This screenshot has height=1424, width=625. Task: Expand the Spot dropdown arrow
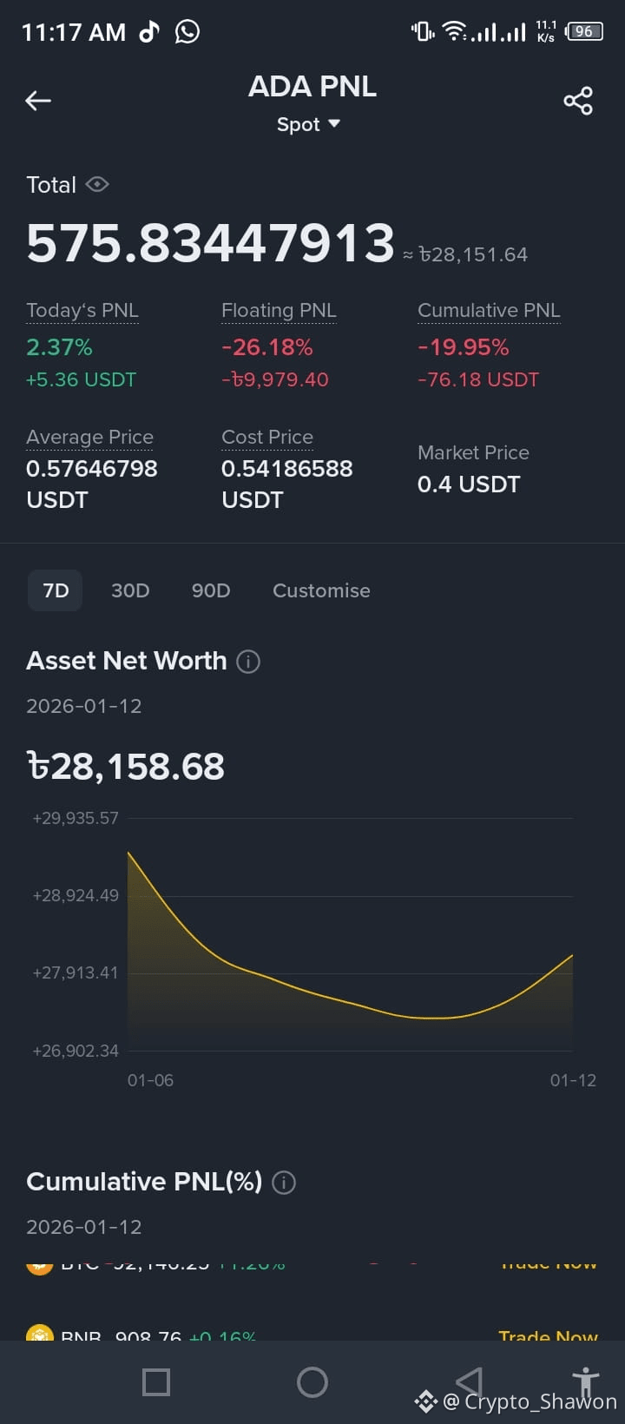point(334,124)
